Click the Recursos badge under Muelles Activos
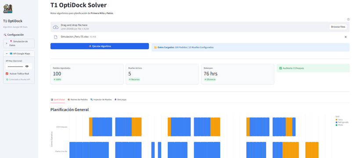Screen dimensions: 354x158 click(x=134, y=79)
